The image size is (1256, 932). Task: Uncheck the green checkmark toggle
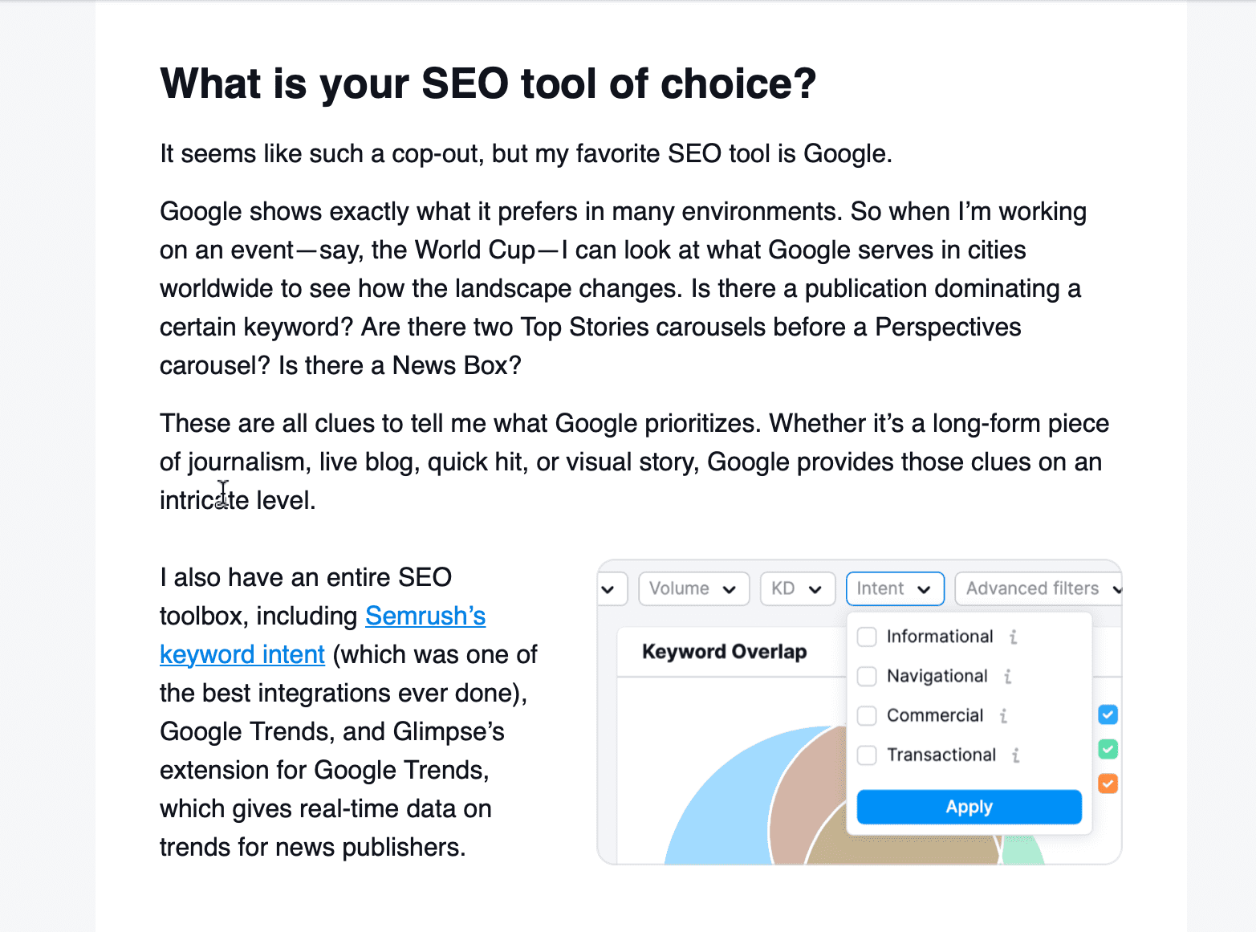tap(1108, 749)
